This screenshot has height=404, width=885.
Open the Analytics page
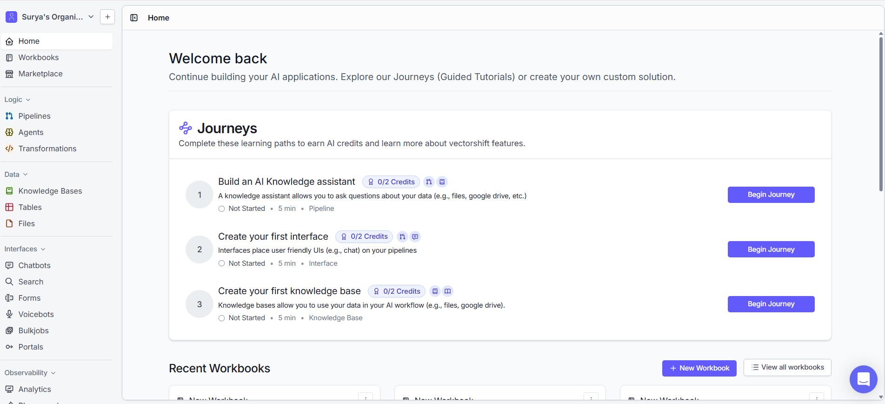[57, 389]
